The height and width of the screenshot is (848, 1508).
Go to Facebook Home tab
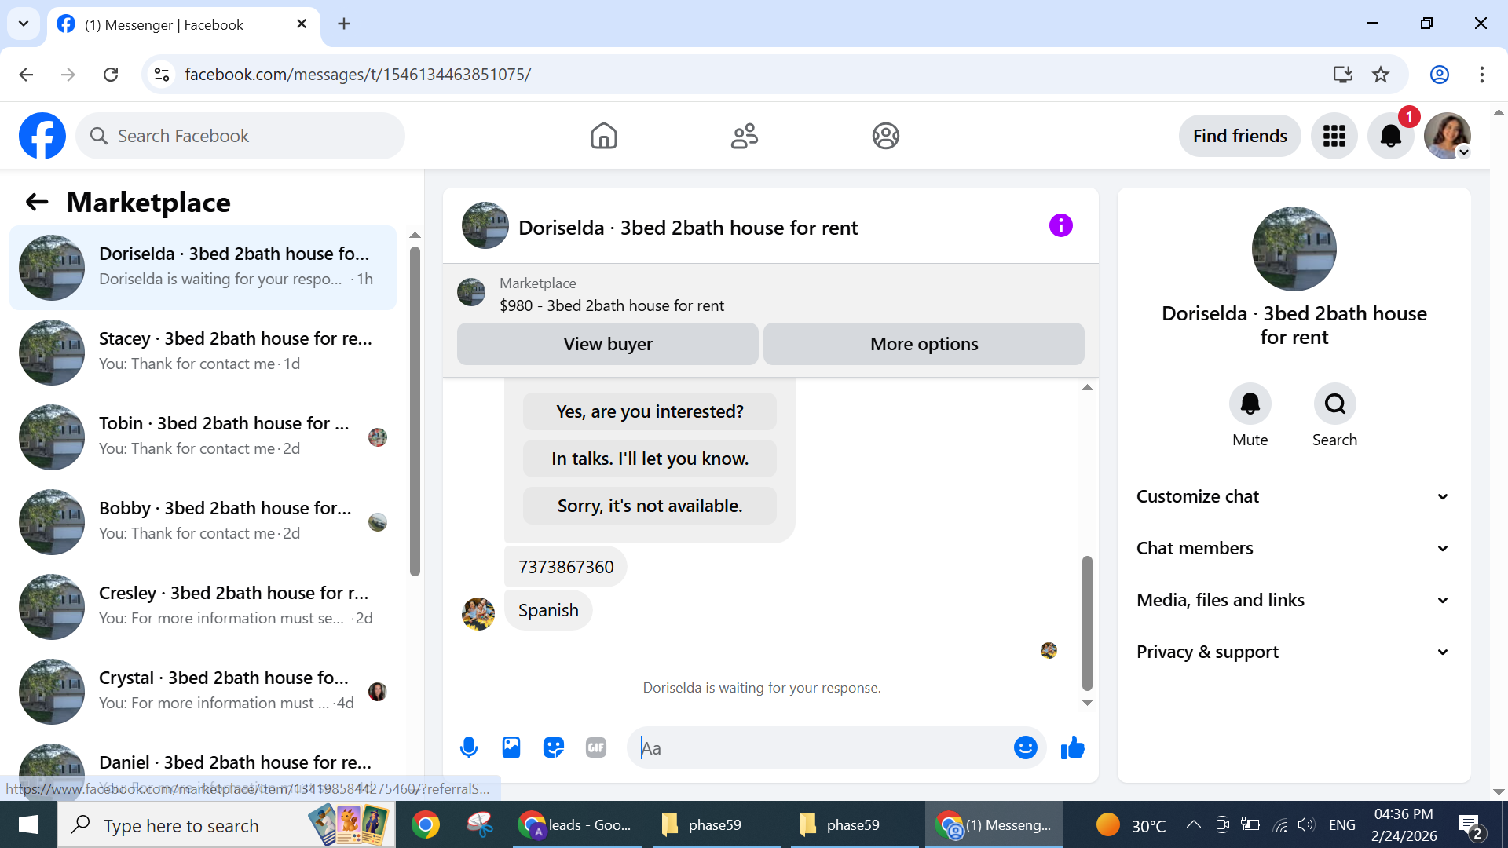click(603, 136)
